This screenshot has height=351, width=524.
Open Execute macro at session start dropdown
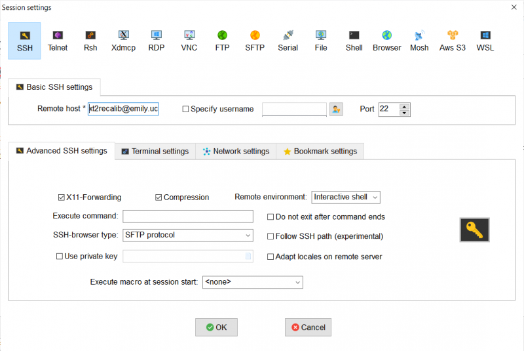[253, 282]
